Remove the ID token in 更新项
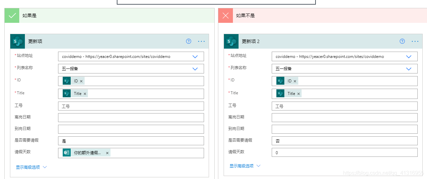This screenshot has height=179, width=427. pos(81,81)
